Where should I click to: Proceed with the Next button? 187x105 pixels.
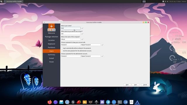136,85
